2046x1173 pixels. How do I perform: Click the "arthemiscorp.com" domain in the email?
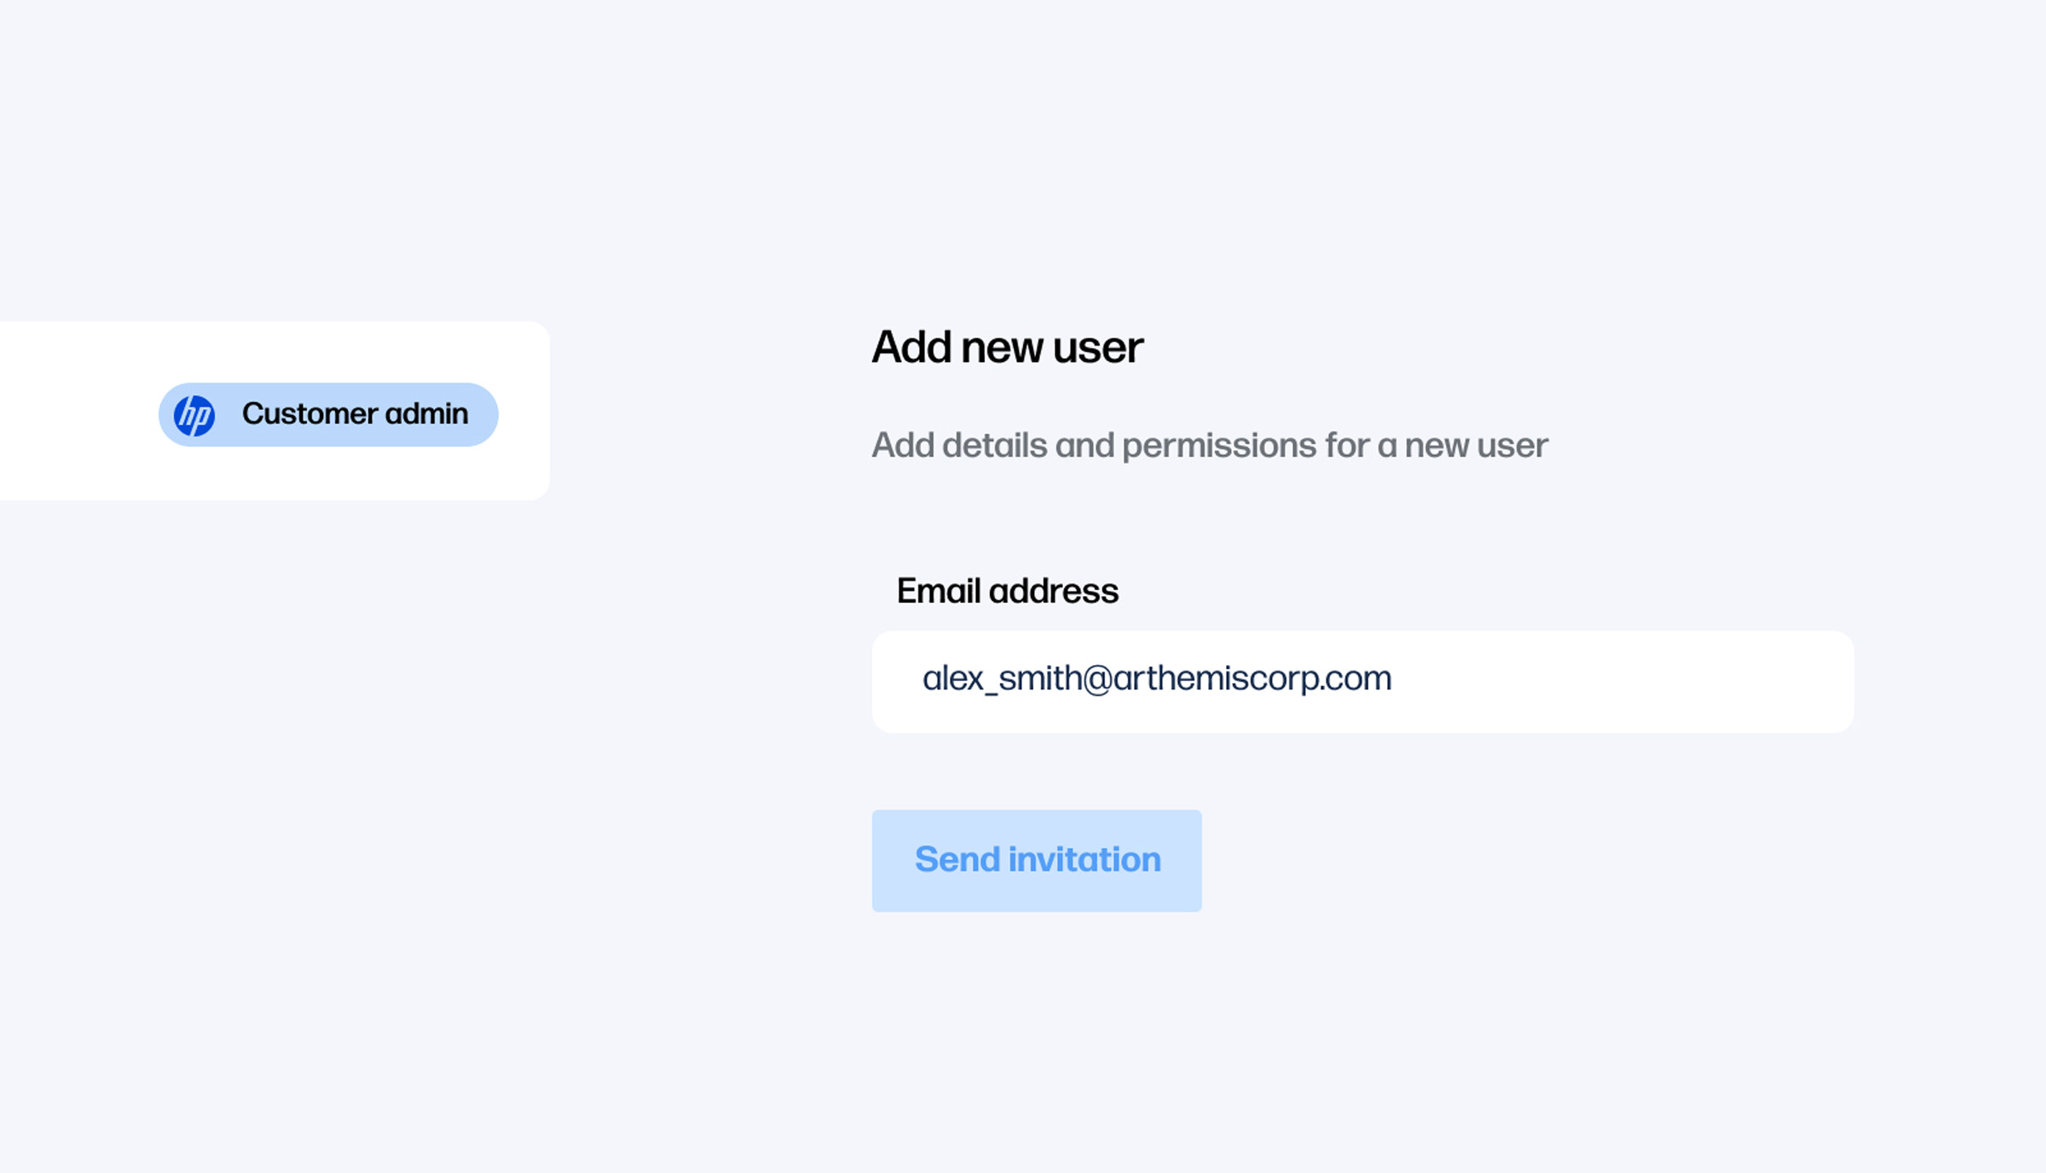1251,679
